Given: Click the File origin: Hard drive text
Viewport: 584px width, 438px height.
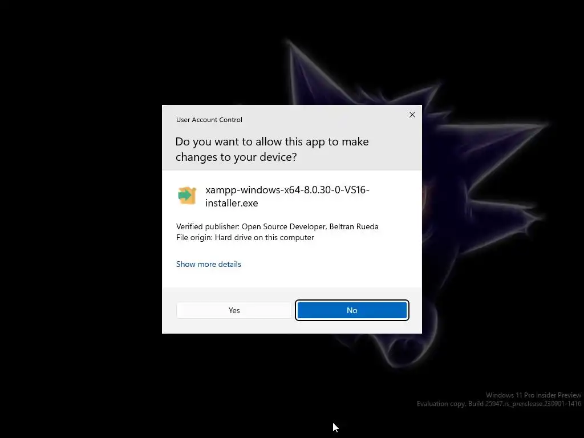Looking at the screenshot, I should click(245, 237).
